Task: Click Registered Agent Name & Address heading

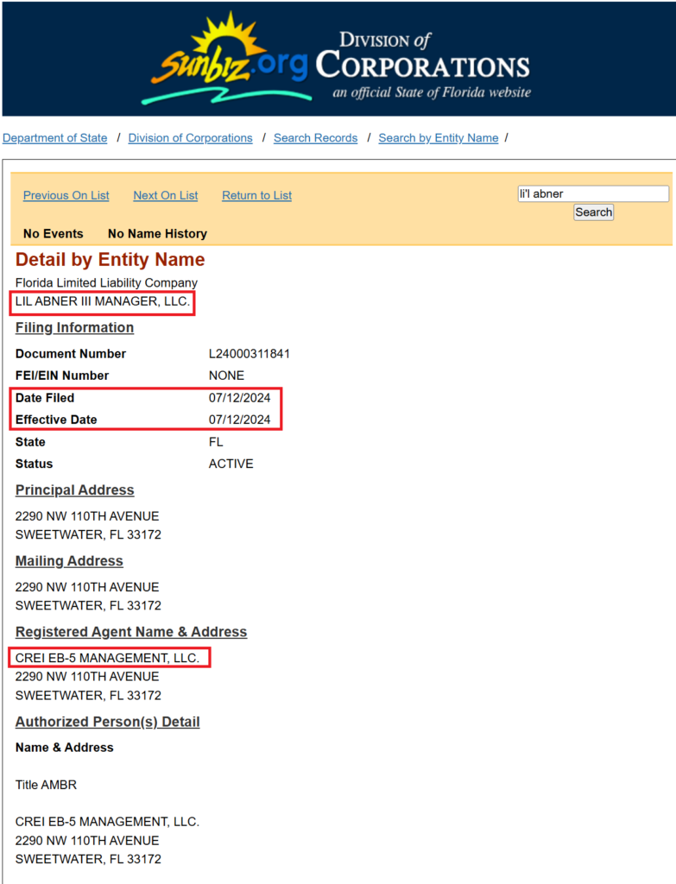Action: [131, 632]
